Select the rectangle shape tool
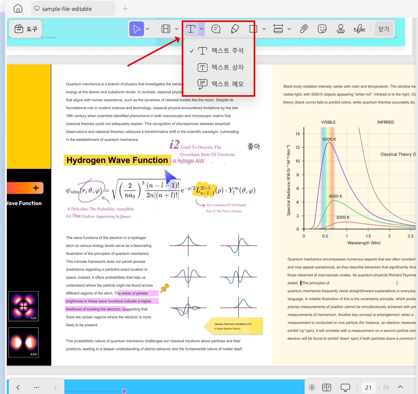 pyautogui.click(x=253, y=29)
